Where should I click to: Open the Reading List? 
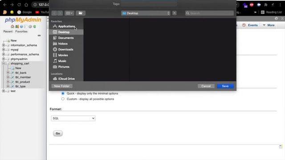click(271, 12)
